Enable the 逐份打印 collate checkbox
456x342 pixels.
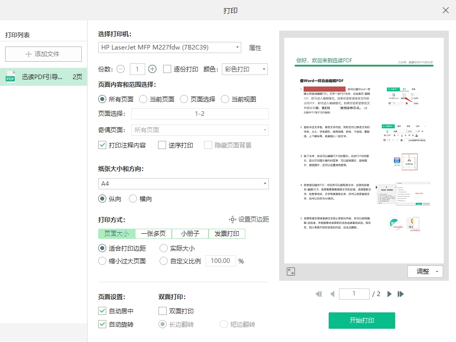tap(167, 69)
